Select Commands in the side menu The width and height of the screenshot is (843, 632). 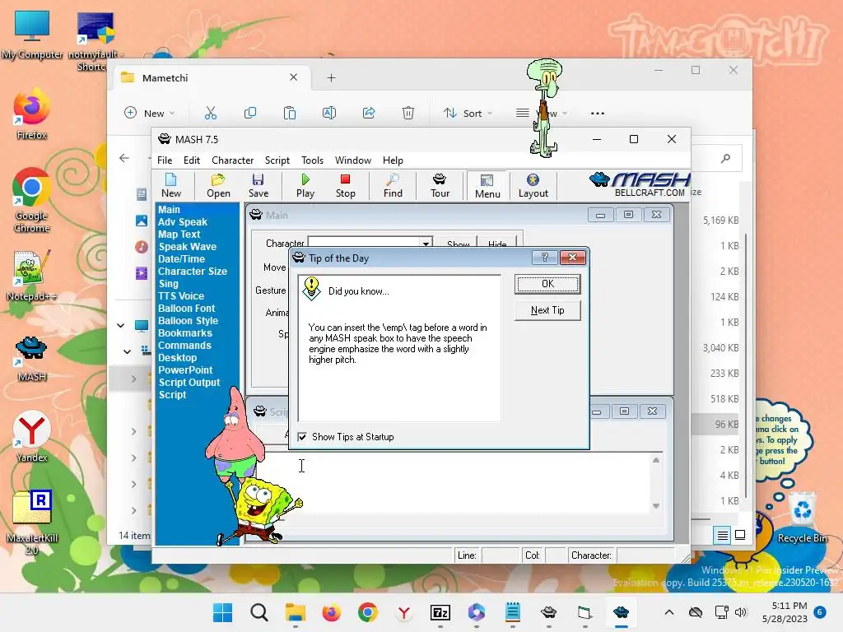184,346
